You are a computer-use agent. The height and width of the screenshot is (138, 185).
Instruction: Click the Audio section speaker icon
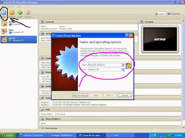tap(42, 86)
